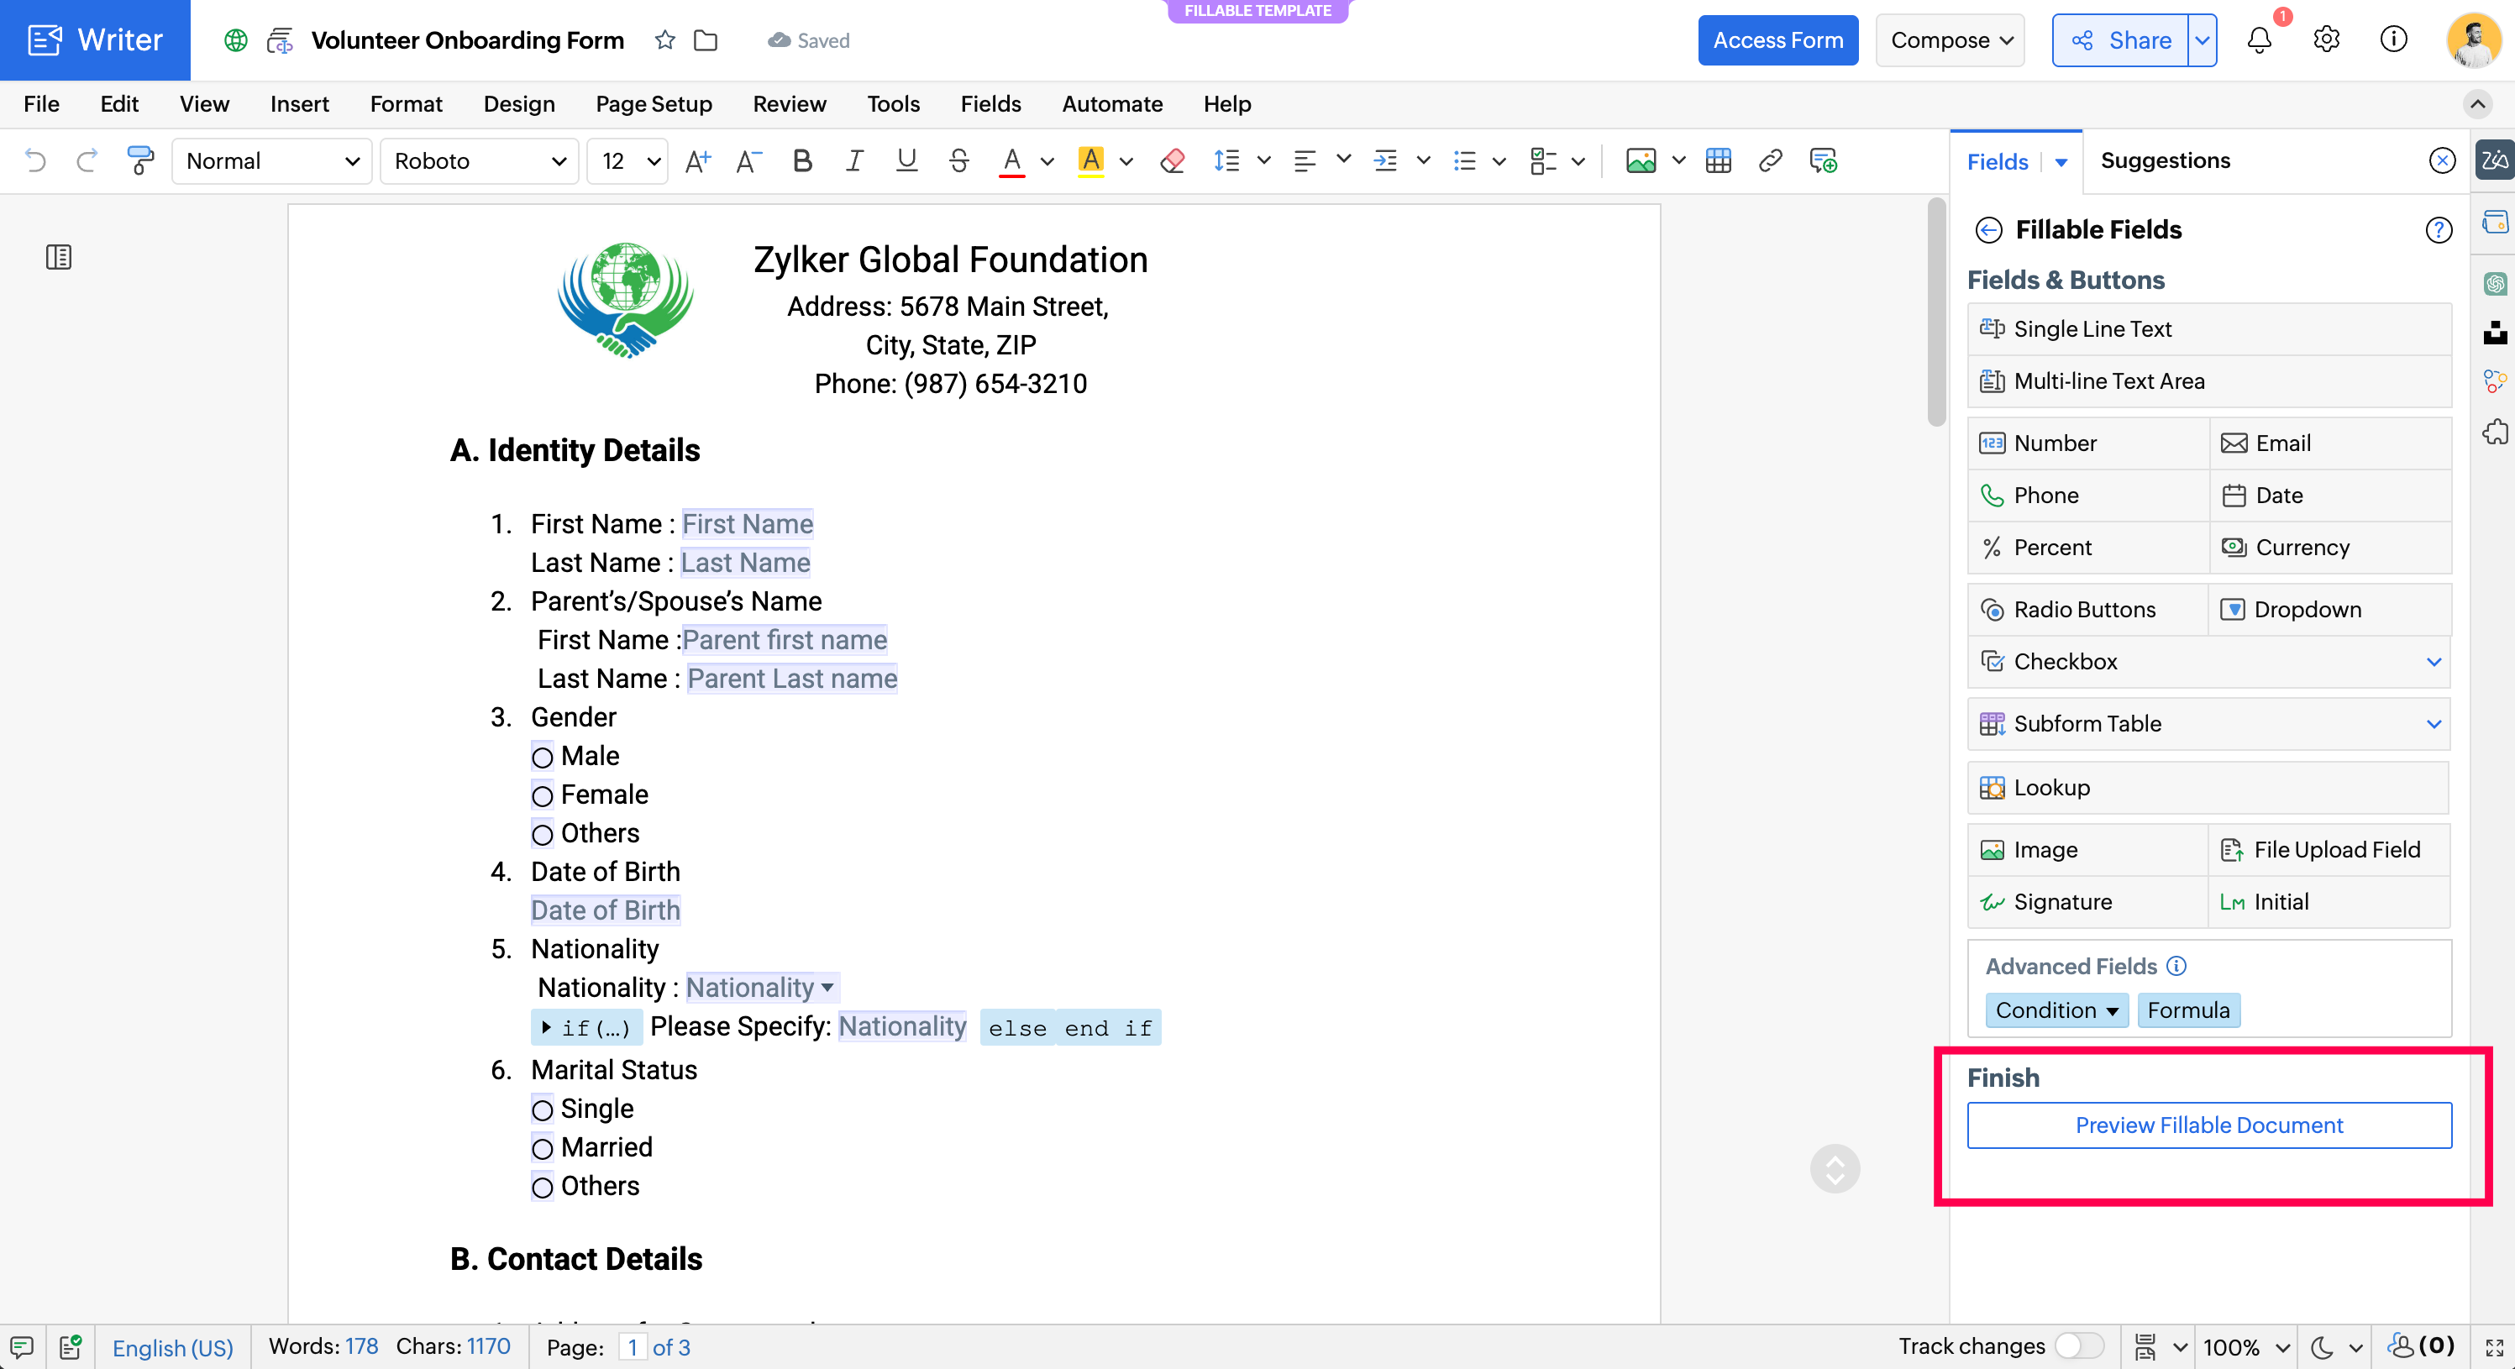The height and width of the screenshot is (1369, 2515).
Task: Click the yellow highlight color button
Action: [x=1090, y=161]
